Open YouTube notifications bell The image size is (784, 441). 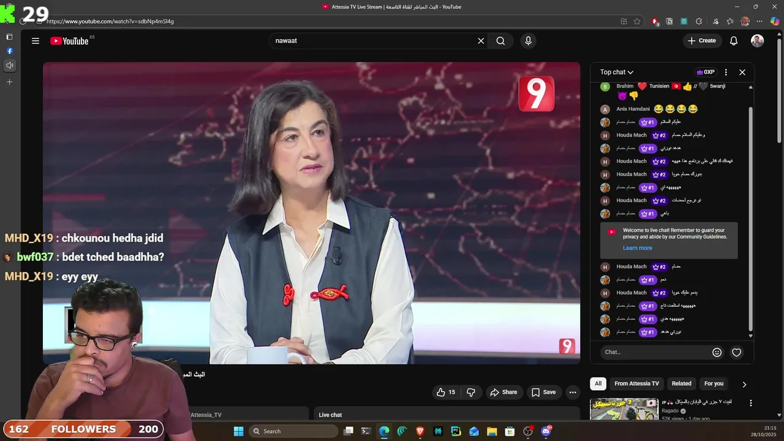(x=733, y=41)
